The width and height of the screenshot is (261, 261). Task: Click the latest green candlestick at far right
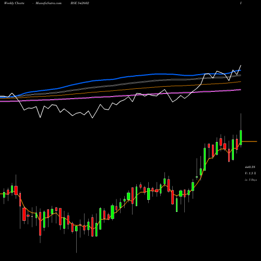[x=241, y=137]
